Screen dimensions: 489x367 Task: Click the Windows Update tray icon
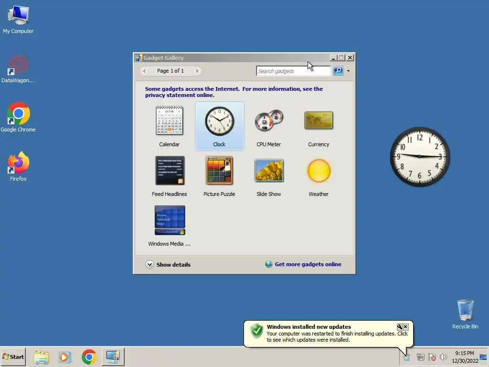click(406, 357)
